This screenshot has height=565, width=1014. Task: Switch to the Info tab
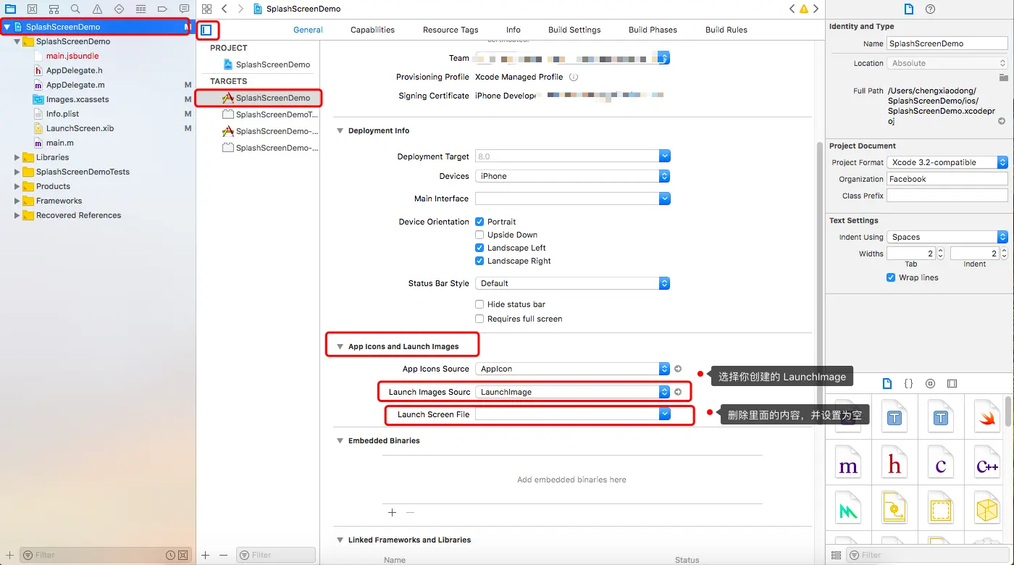click(514, 30)
